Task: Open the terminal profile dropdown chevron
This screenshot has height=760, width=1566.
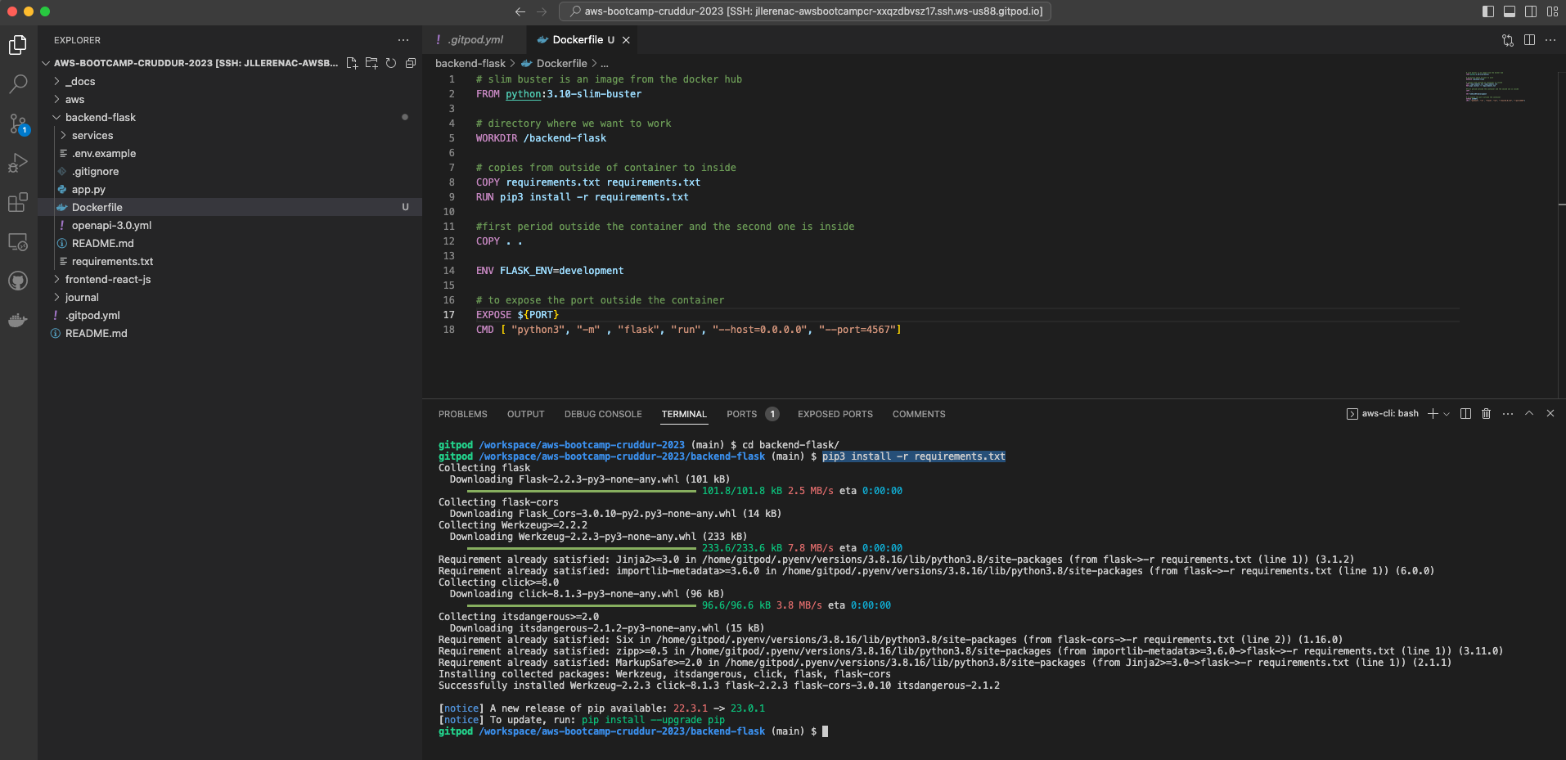Action: coord(1447,413)
